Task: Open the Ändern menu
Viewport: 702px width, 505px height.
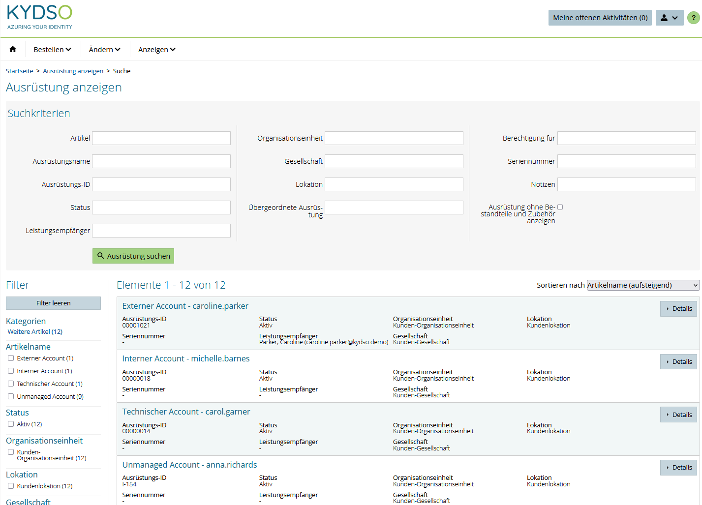Action: coord(104,49)
